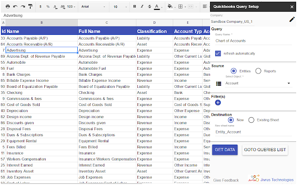
Task: Click the Accounts Receivable (A/R) Name cell
Action: [x=41, y=45]
